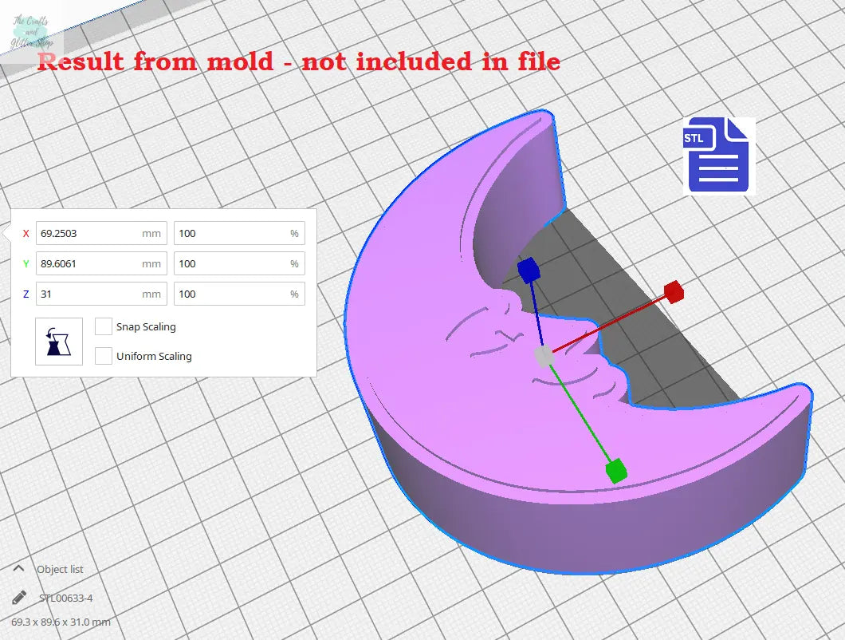Click the pencil icon beside STL00633-4
Image resolution: width=845 pixels, height=640 pixels.
point(19,598)
